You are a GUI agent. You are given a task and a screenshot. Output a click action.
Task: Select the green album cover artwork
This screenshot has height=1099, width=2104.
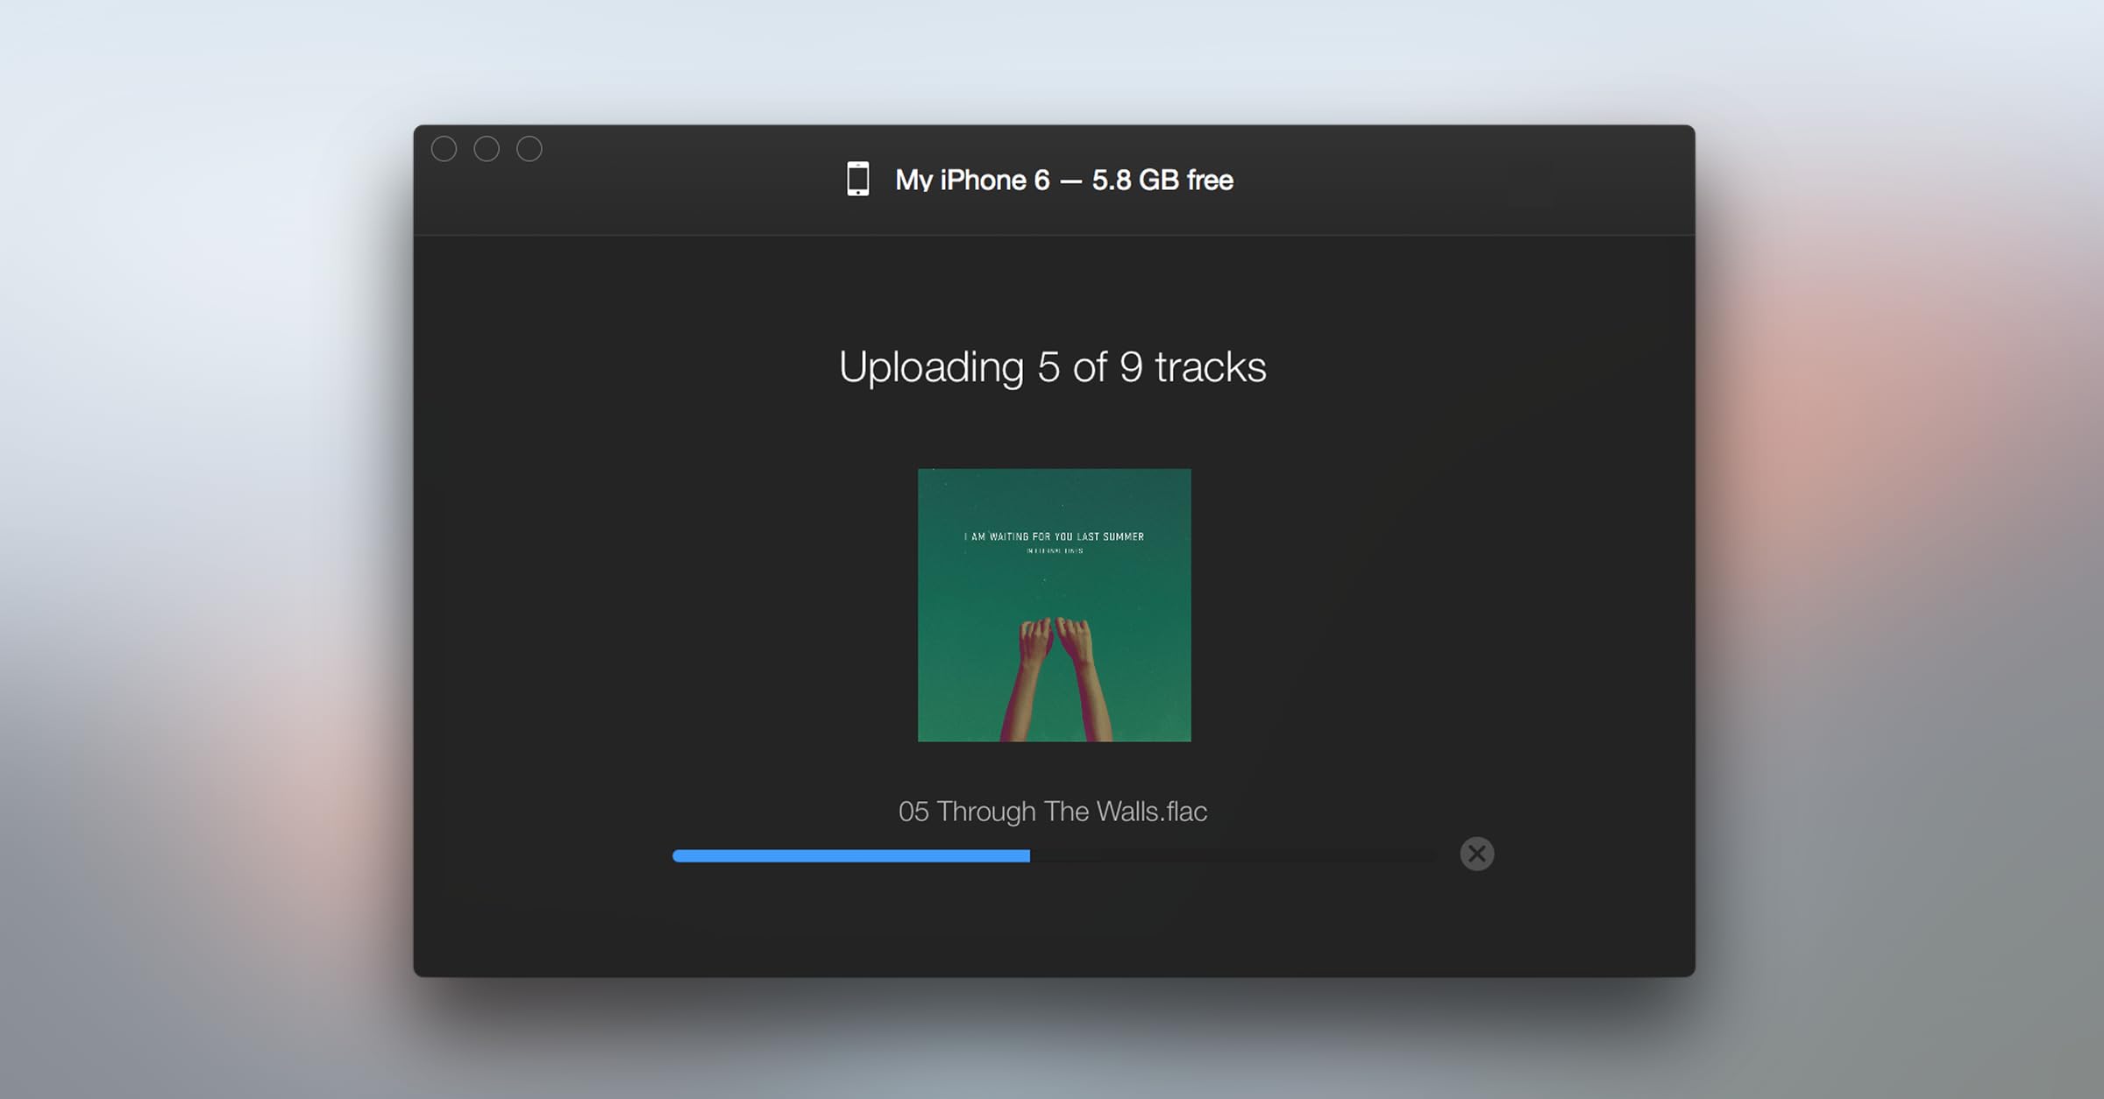click(x=1055, y=605)
